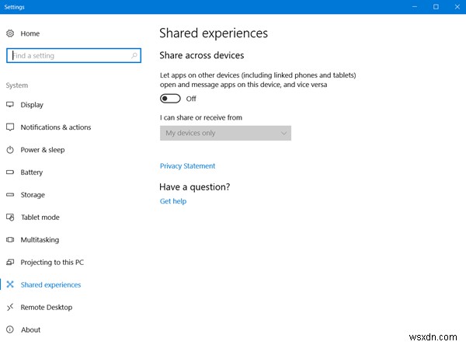The width and height of the screenshot is (466, 345).
Task: Click the System section label
Action: pyautogui.click(x=17, y=85)
